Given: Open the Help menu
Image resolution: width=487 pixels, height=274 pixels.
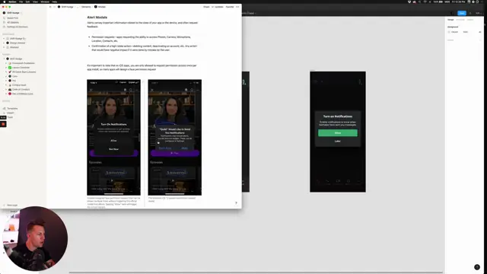Looking at the screenshot, I should click(54, 2).
